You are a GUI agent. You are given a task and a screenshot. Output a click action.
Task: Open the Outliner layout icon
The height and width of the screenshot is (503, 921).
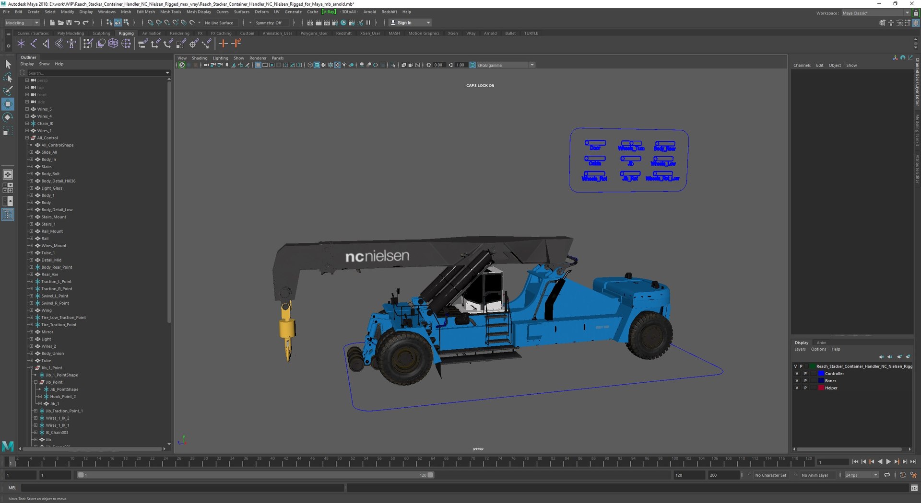(8, 215)
